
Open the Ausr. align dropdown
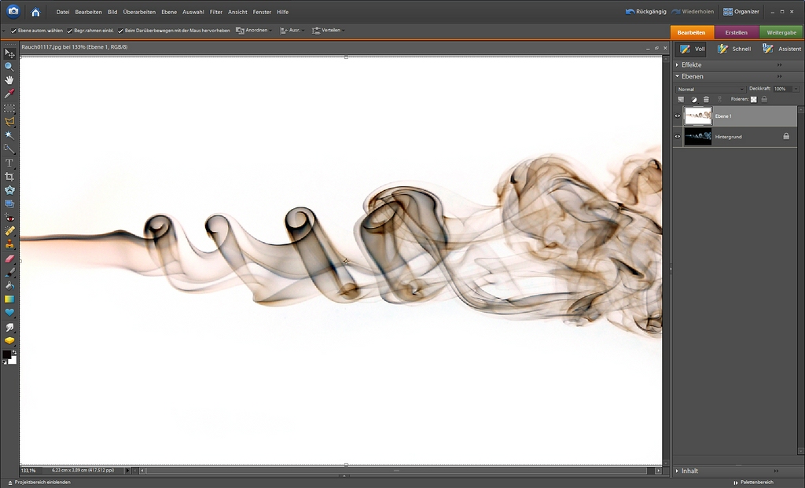292,31
